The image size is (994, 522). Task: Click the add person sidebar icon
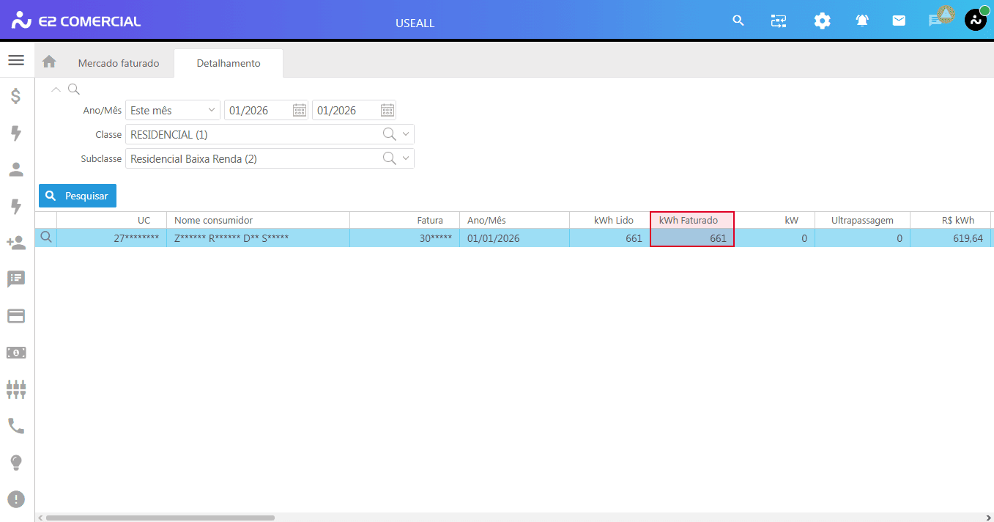16,243
